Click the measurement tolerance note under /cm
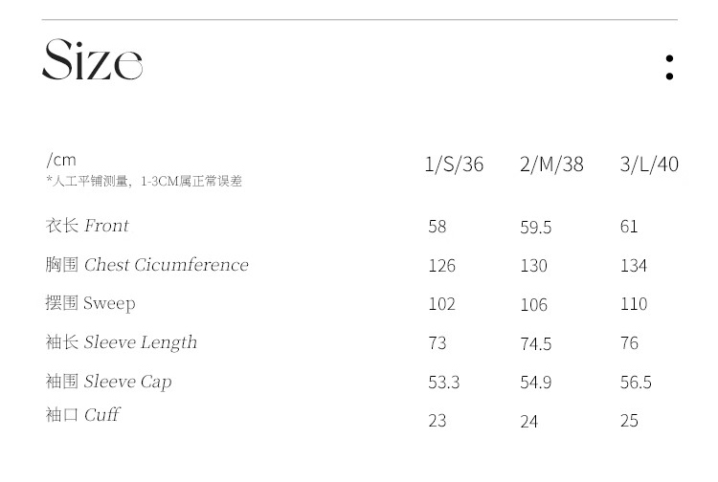 pos(144,182)
